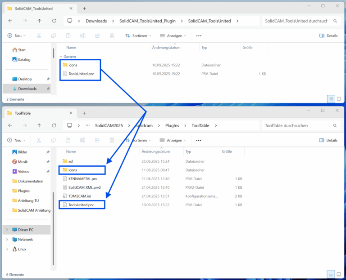This screenshot has width=346, height=280.
Task: Expand Dieser PC in navigation pane
Action: [7, 230]
